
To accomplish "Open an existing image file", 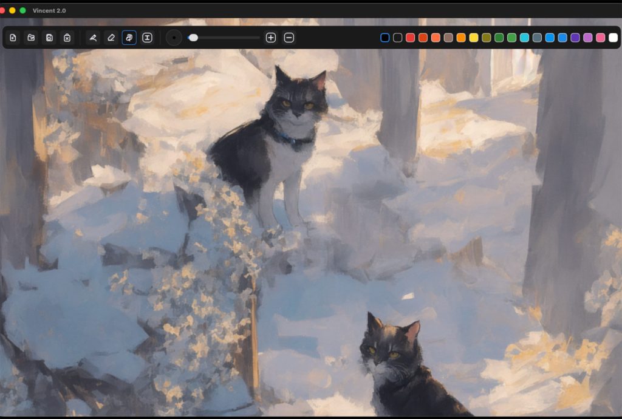I will [32, 37].
